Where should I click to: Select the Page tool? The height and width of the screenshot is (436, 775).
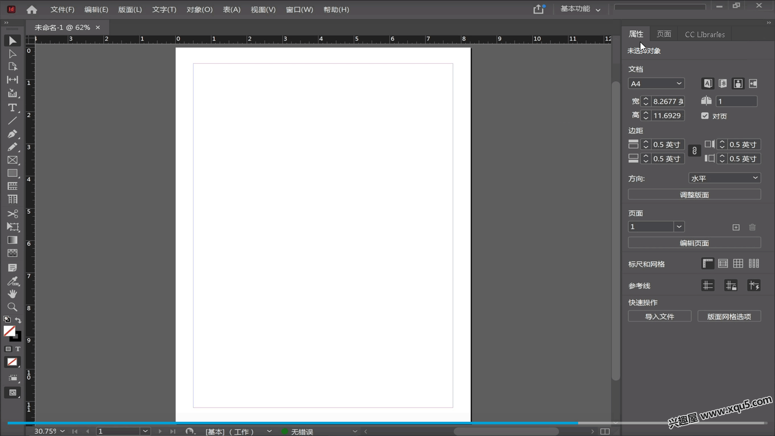tap(12, 67)
